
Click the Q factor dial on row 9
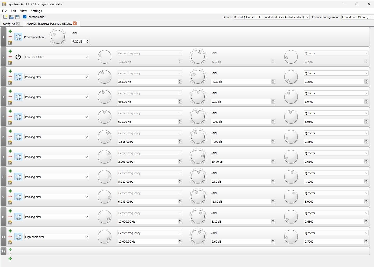tap(291, 197)
